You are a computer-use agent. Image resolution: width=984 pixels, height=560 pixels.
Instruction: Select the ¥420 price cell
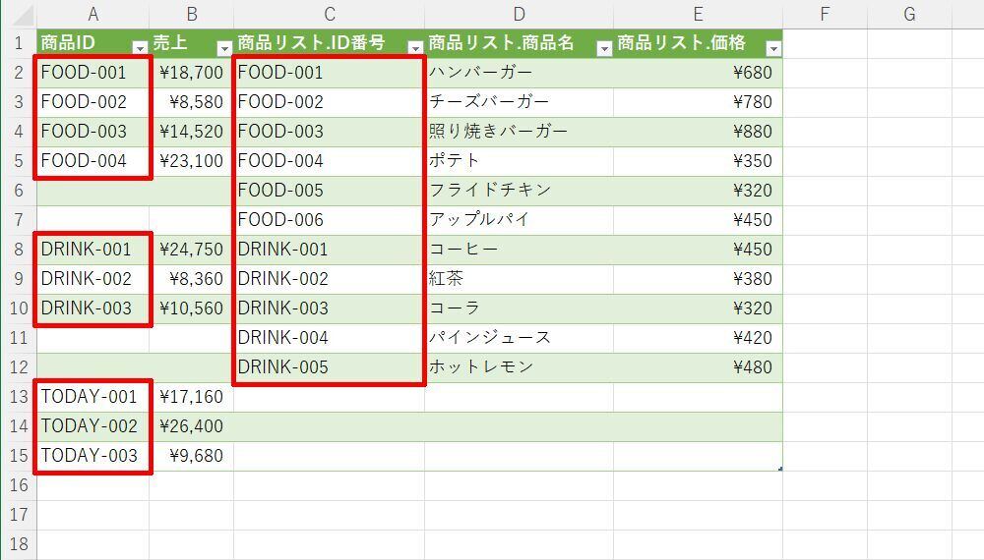click(698, 338)
